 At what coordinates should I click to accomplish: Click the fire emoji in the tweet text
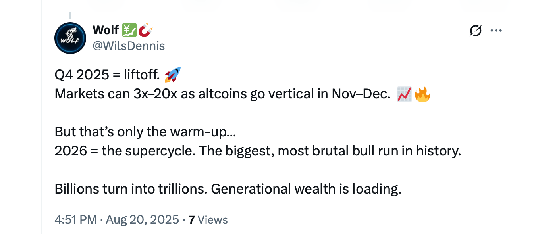422,94
